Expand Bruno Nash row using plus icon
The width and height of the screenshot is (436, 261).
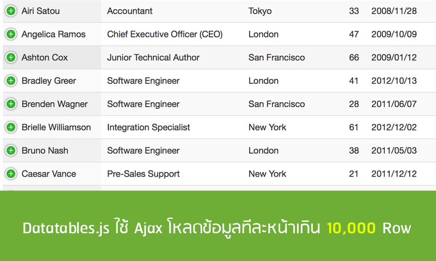[10, 151]
